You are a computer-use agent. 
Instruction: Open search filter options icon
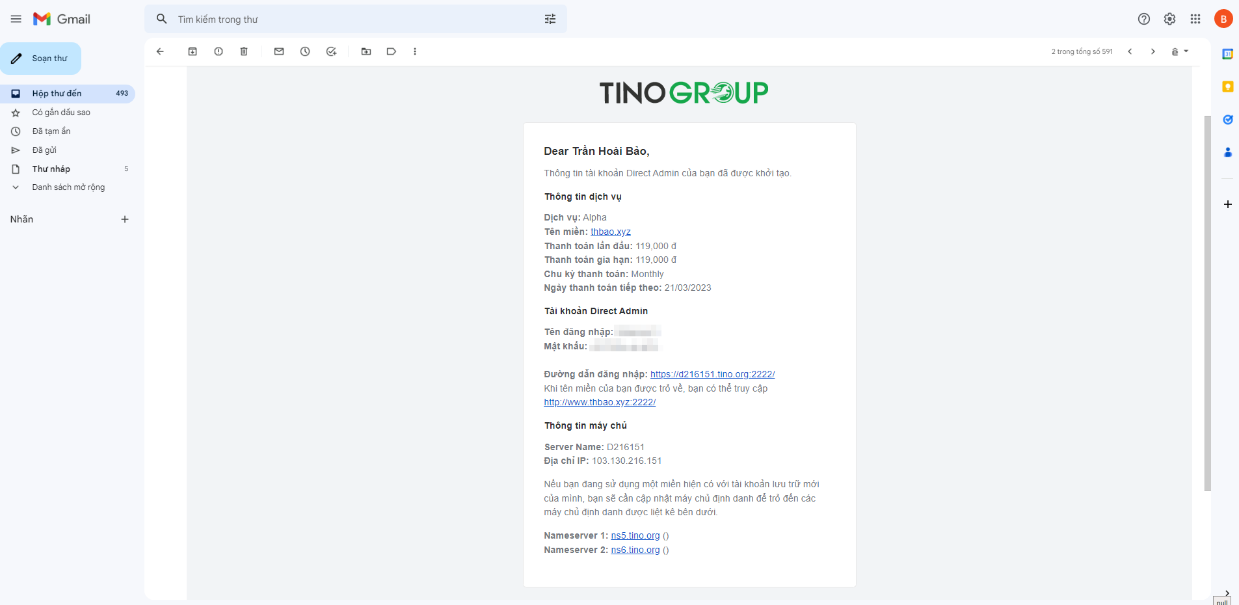pos(550,19)
